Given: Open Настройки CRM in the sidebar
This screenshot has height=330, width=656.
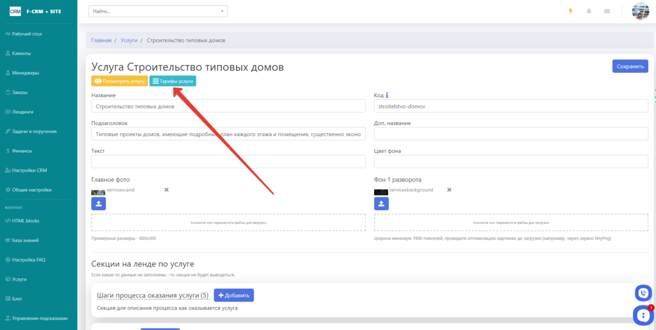Looking at the screenshot, I should (29, 170).
